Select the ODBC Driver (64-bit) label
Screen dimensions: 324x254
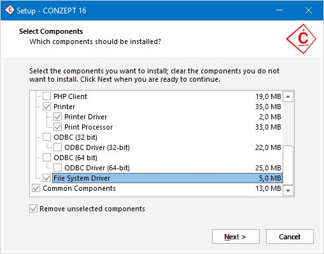[x=97, y=168]
